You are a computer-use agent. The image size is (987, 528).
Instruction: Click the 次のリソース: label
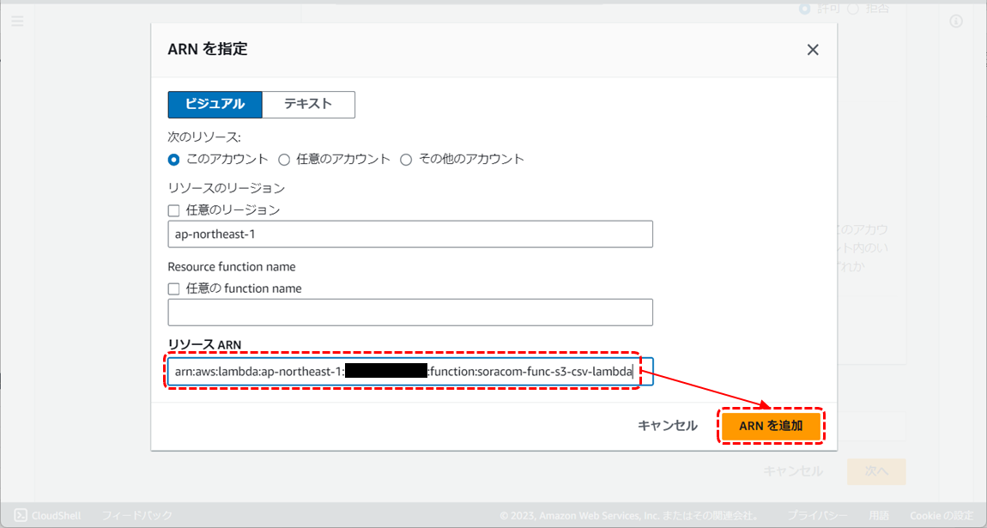click(204, 137)
